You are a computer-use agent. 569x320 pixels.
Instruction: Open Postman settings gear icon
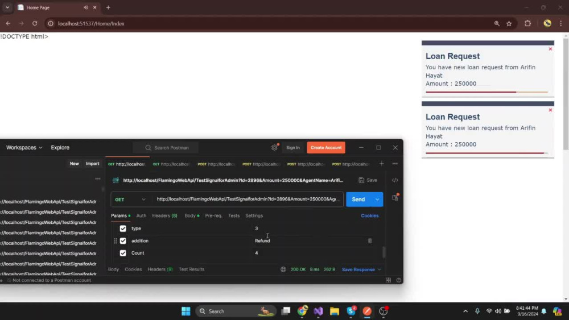click(x=274, y=147)
